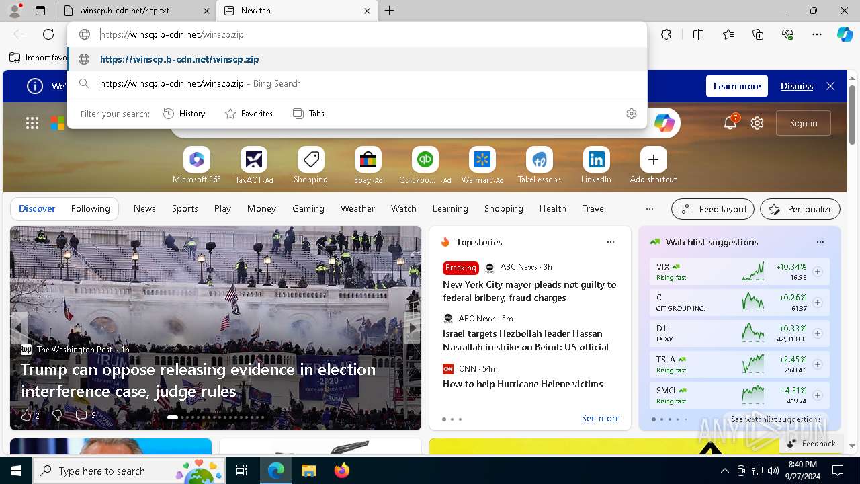Go to next carousel slide arrow

pos(413,328)
